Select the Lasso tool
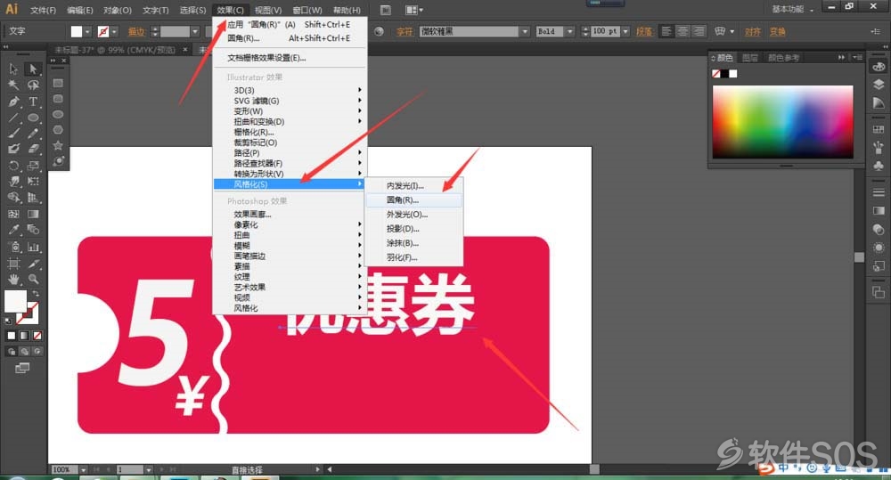This screenshot has height=480, width=891. click(x=34, y=85)
